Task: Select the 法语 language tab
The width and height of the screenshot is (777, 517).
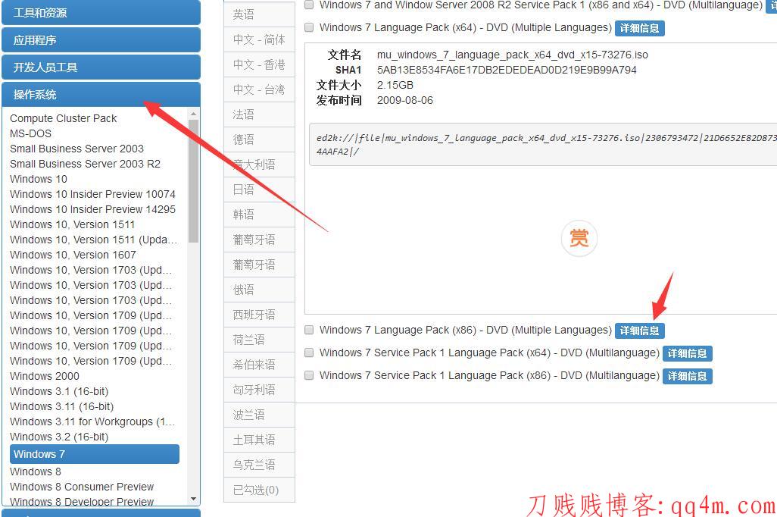Action: 259,114
